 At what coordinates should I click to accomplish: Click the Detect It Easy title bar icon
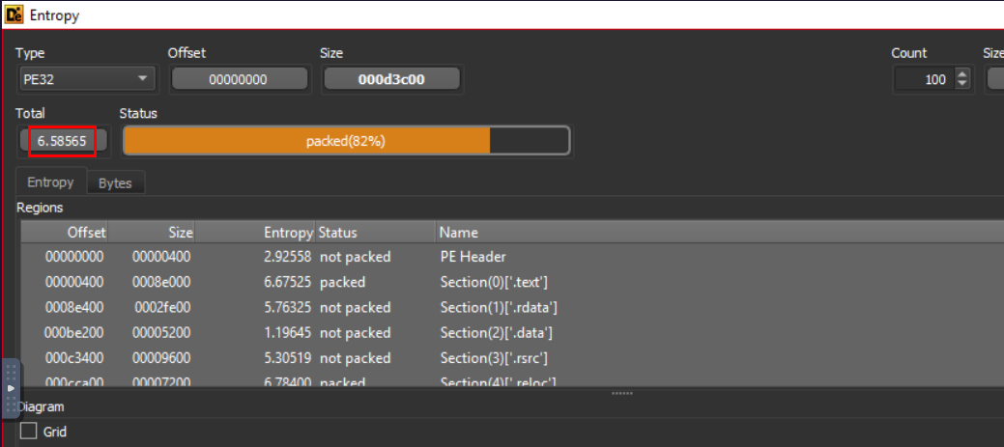(14, 14)
